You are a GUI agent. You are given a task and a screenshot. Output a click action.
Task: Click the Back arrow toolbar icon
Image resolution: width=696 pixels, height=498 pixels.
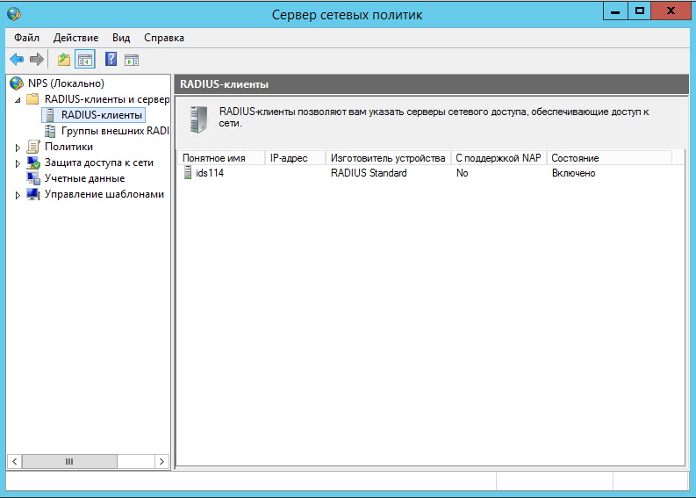click(x=17, y=60)
